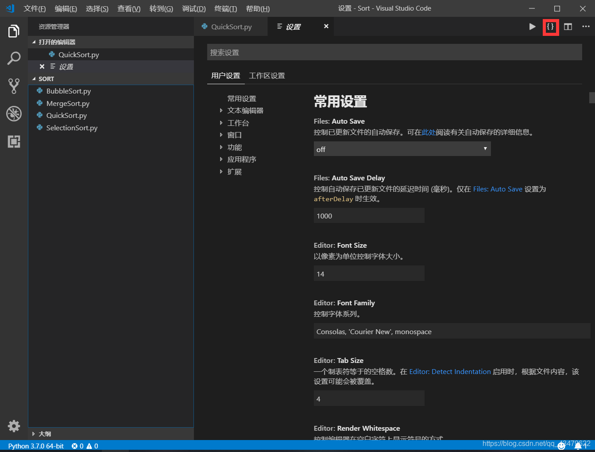The image size is (595, 452).
Task: Open MergeSort.py from the explorer
Action: tap(111, 103)
